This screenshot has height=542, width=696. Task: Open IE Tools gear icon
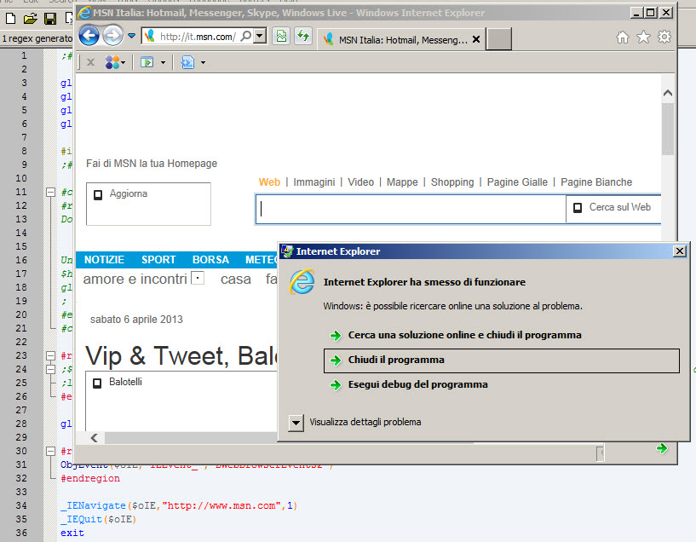pyautogui.click(x=664, y=37)
